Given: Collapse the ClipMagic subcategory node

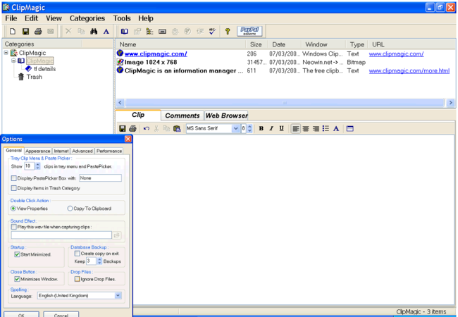Looking at the screenshot, I should click(x=13, y=61).
